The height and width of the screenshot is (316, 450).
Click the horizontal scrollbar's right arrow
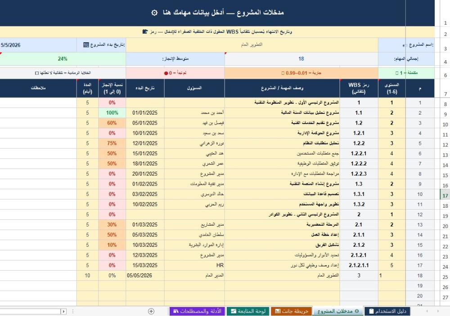click(64, 311)
